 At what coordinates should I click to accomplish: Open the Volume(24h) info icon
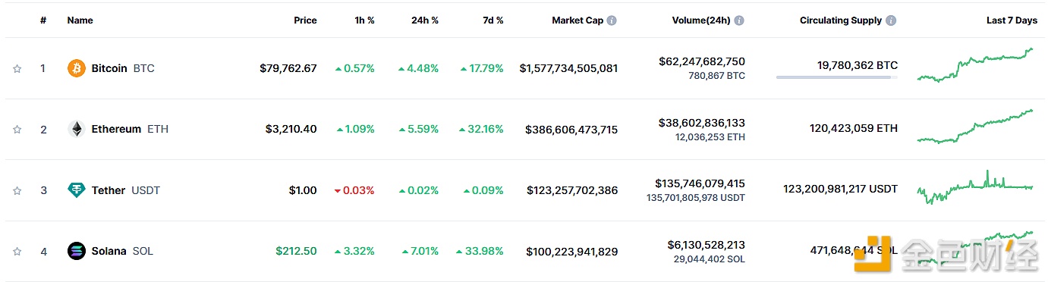pos(739,20)
